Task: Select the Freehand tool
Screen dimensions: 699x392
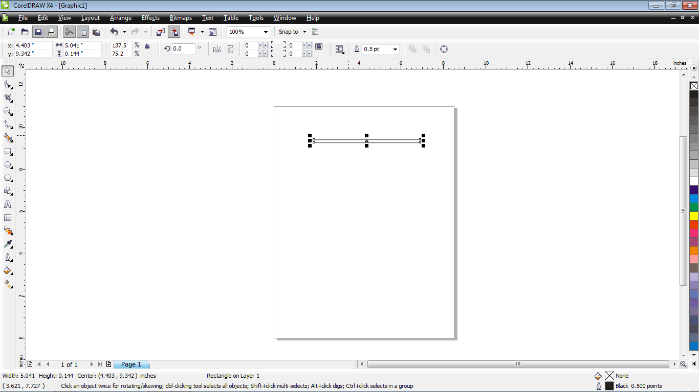Action: click(8, 124)
